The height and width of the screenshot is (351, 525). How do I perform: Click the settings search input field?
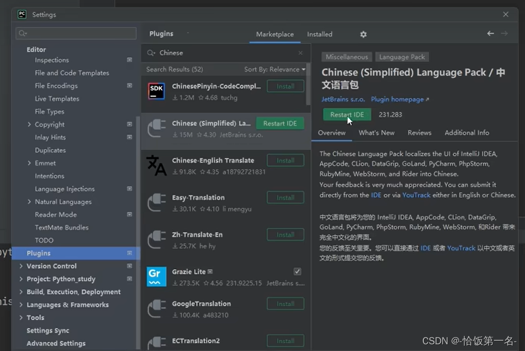point(76,33)
